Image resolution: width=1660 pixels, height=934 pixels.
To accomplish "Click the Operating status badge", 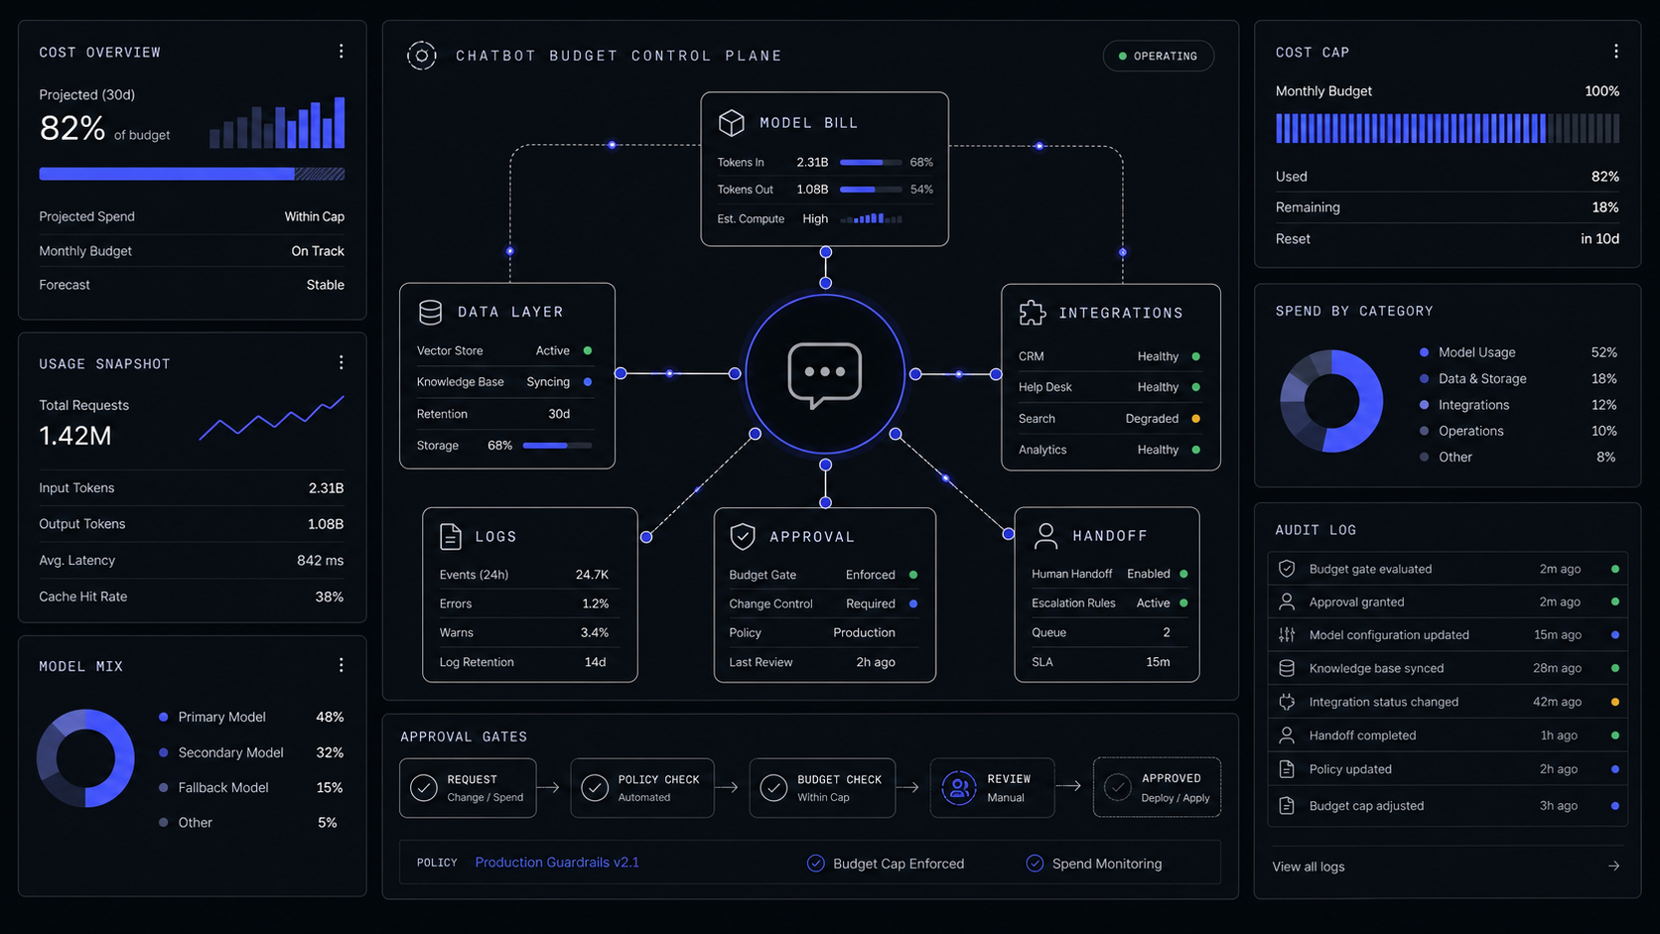I will pyautogui.click(x=1159, y=56).
